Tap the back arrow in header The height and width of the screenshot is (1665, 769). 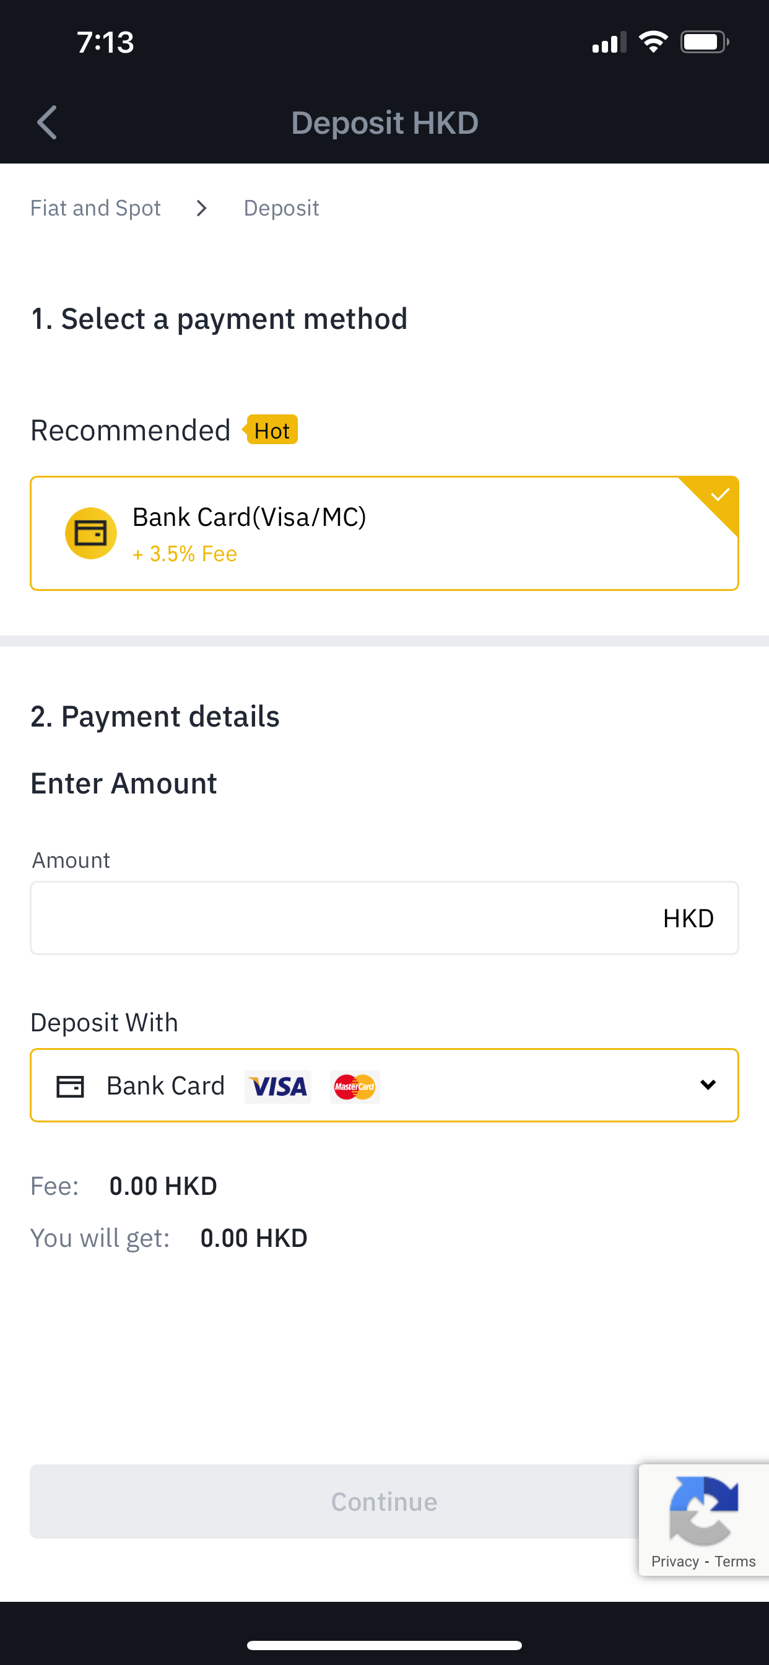coord(47,122)
